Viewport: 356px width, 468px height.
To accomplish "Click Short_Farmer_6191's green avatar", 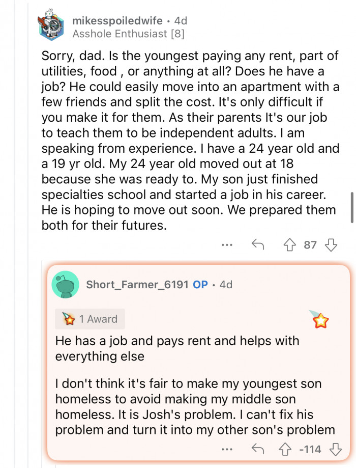I will point(65,284).
